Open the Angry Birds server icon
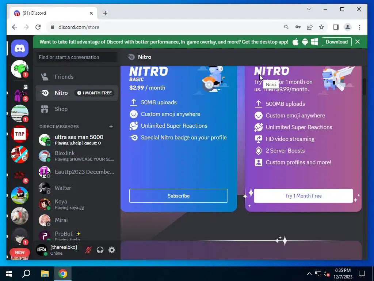Screen dimensions: 374x281 tap(20, 195)
